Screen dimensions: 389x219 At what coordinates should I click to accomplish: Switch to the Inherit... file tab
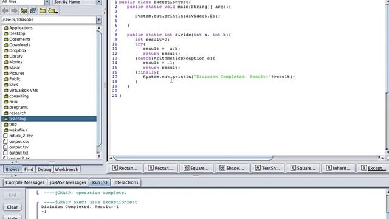[x=339, y=168]
